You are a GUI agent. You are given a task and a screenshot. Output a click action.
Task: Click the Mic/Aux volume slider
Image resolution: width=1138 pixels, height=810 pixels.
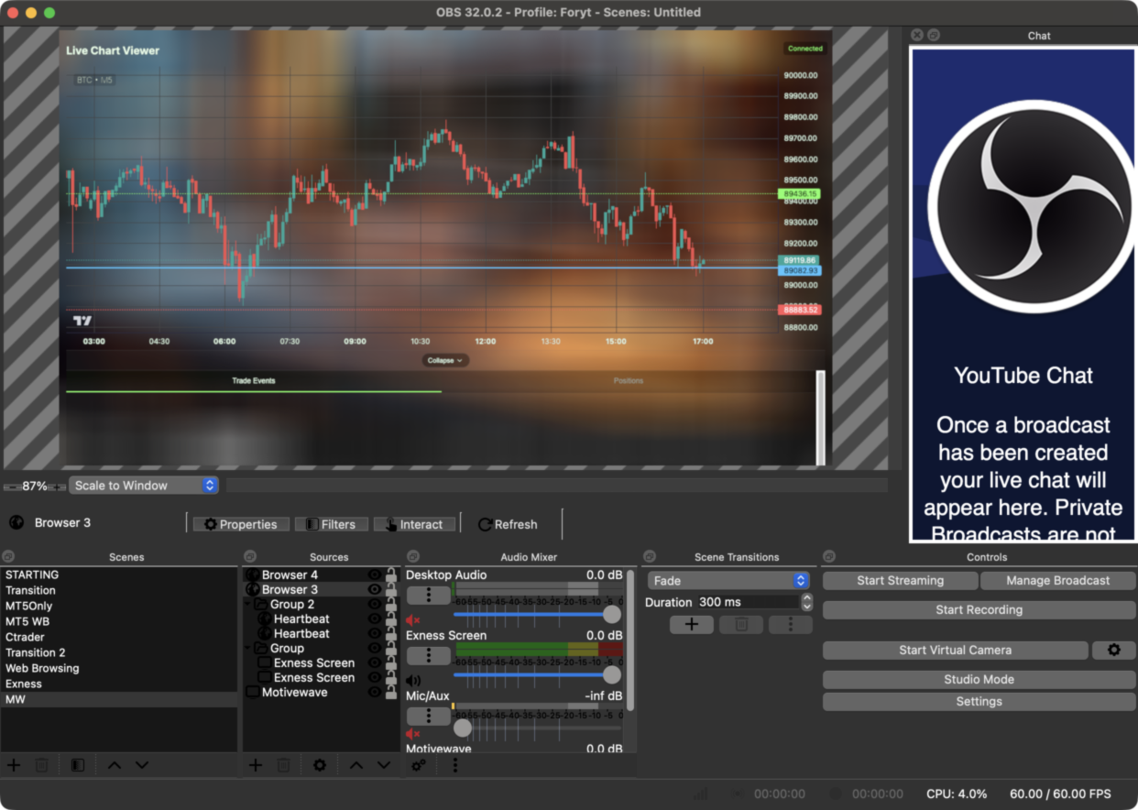coord(537,728)
